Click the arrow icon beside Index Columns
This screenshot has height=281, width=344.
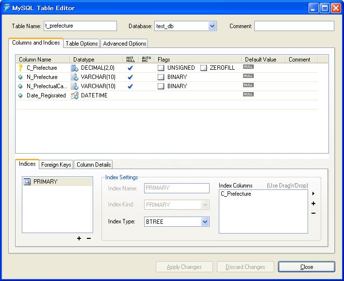tap(313, 193)
